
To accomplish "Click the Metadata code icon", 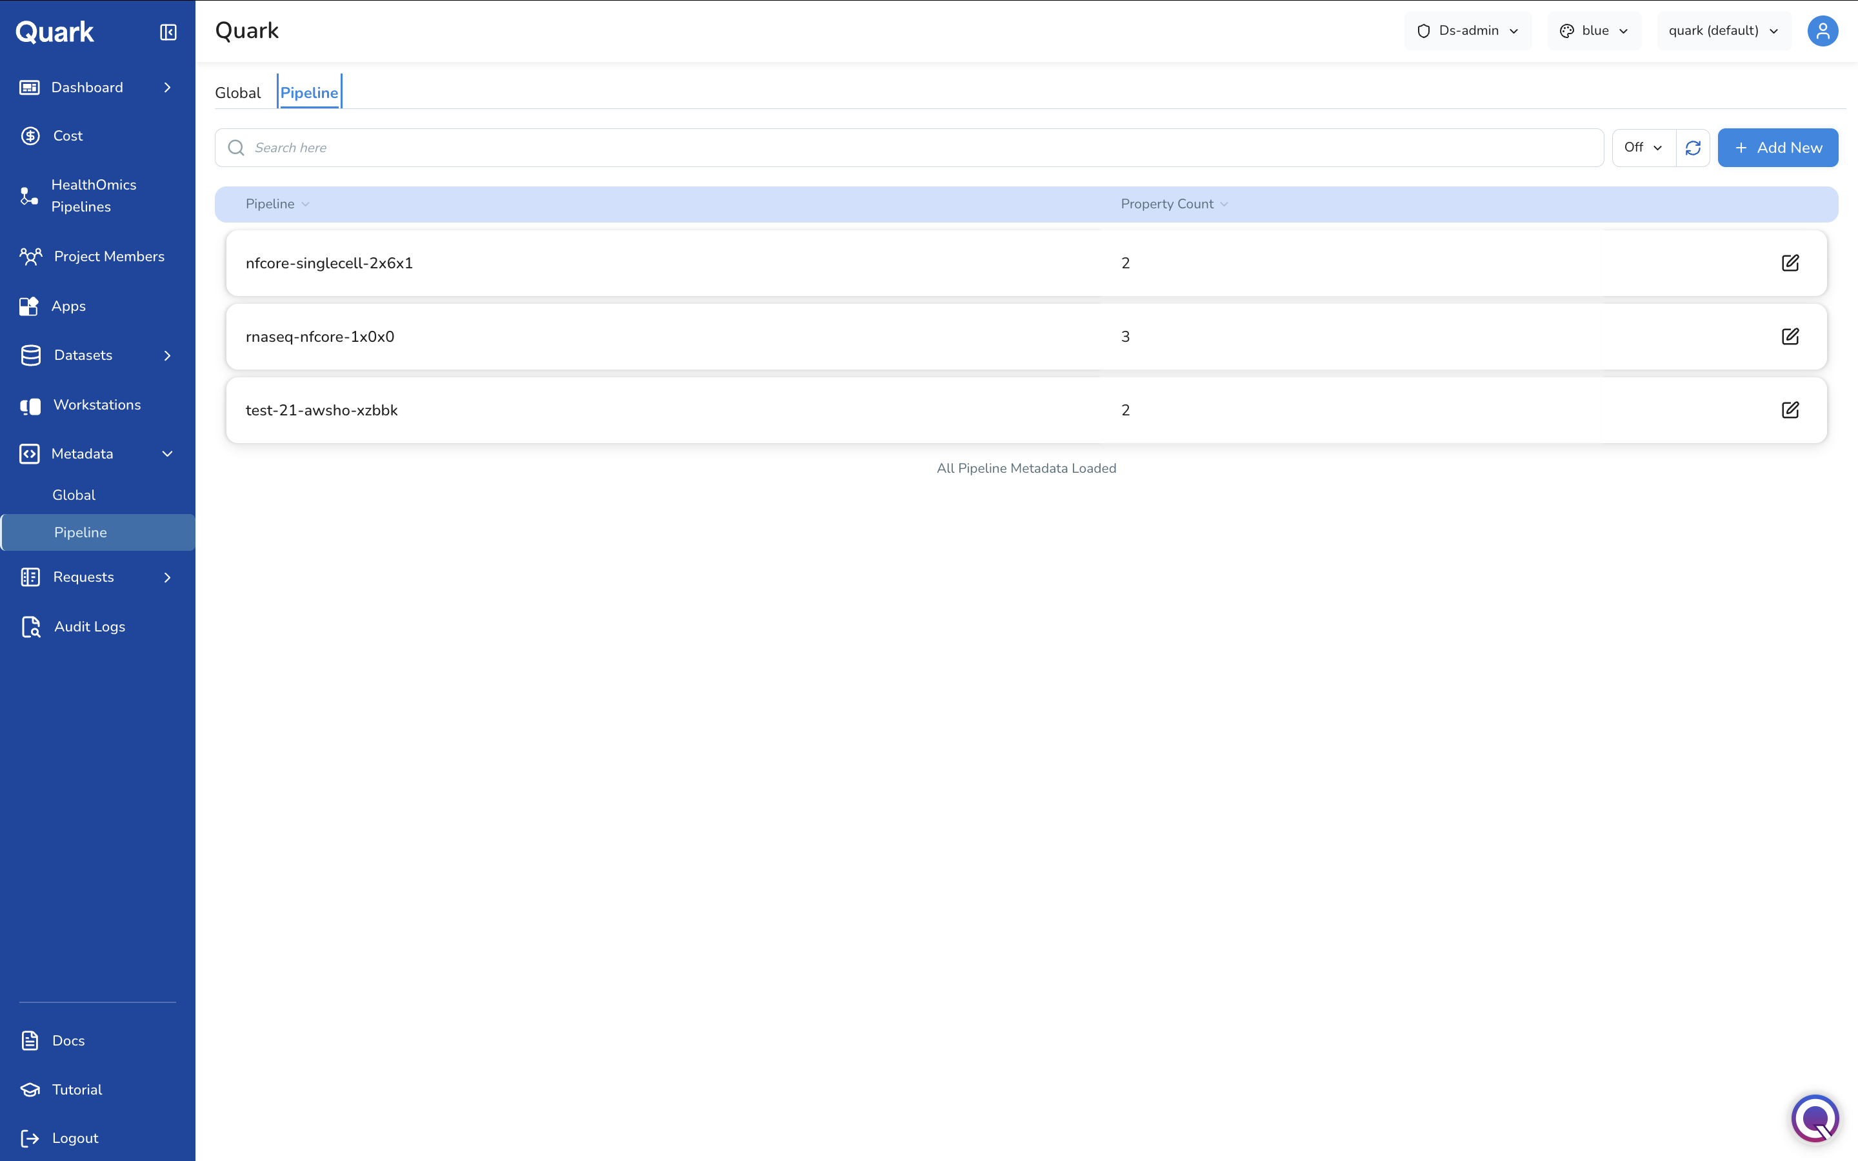I will click(x=29, y=454).
